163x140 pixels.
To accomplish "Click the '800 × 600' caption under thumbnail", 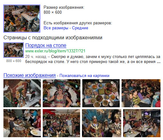I will [x=14, y=61].
